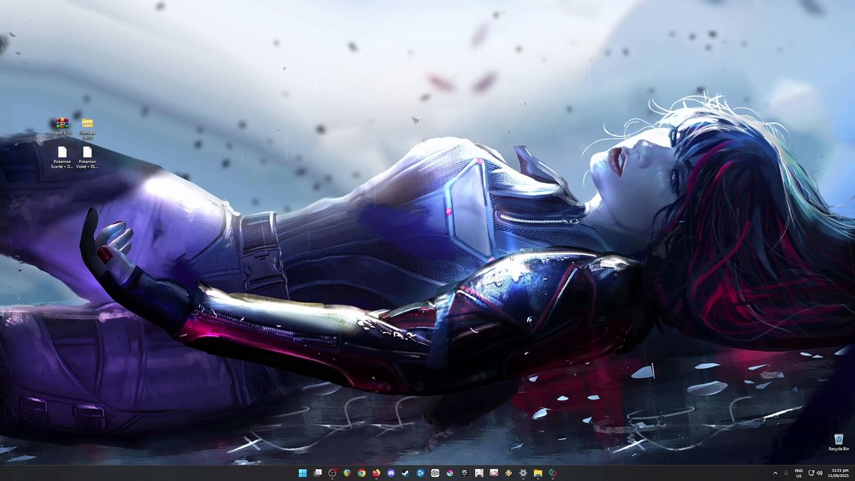Show hidden system tray icons
This screenshot has height=481, width=855.
point(776,473)
